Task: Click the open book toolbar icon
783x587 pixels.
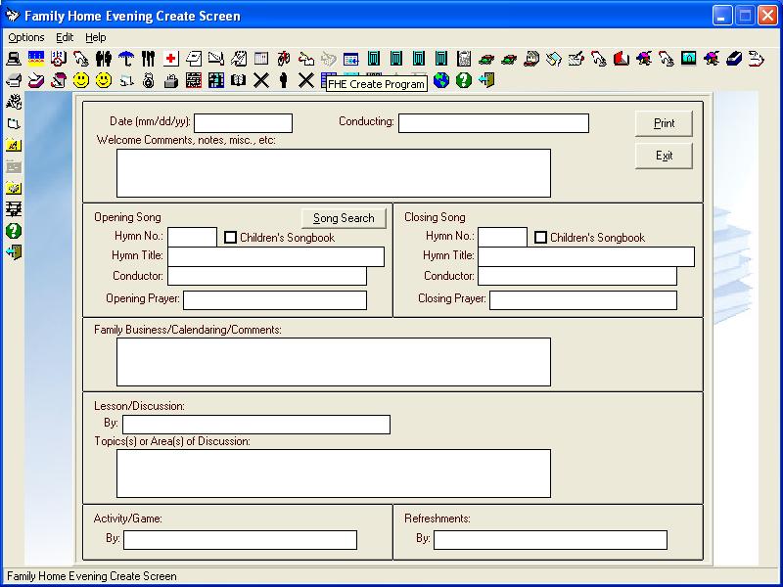Action: (x=238, y=80)
